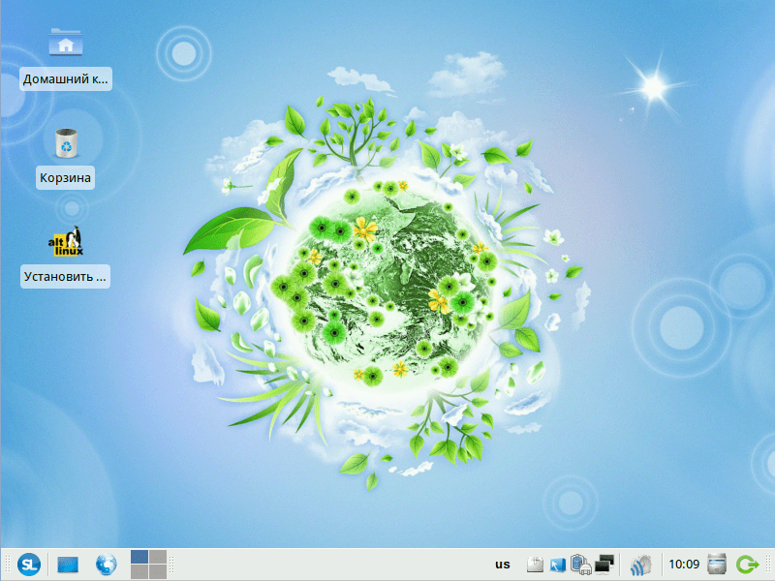Click the 10:09 panel clock
Image resolution: width=775 pixels, height=581 pixels.
point(684,565)
